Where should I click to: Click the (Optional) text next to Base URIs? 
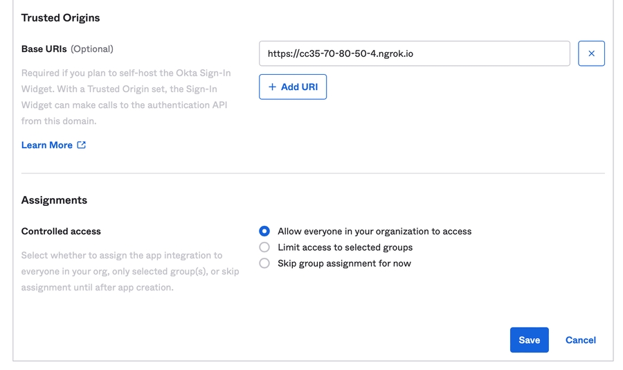point(92,49)
